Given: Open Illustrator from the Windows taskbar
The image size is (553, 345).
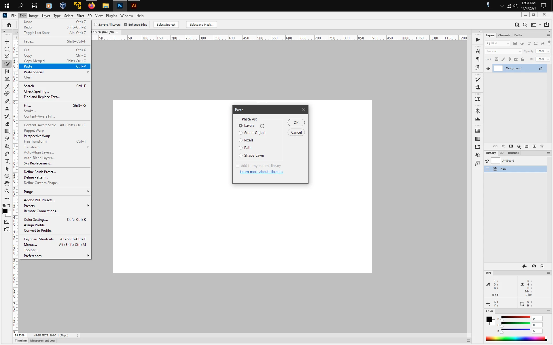Looking at the screenshot, I should coord(134,5).
